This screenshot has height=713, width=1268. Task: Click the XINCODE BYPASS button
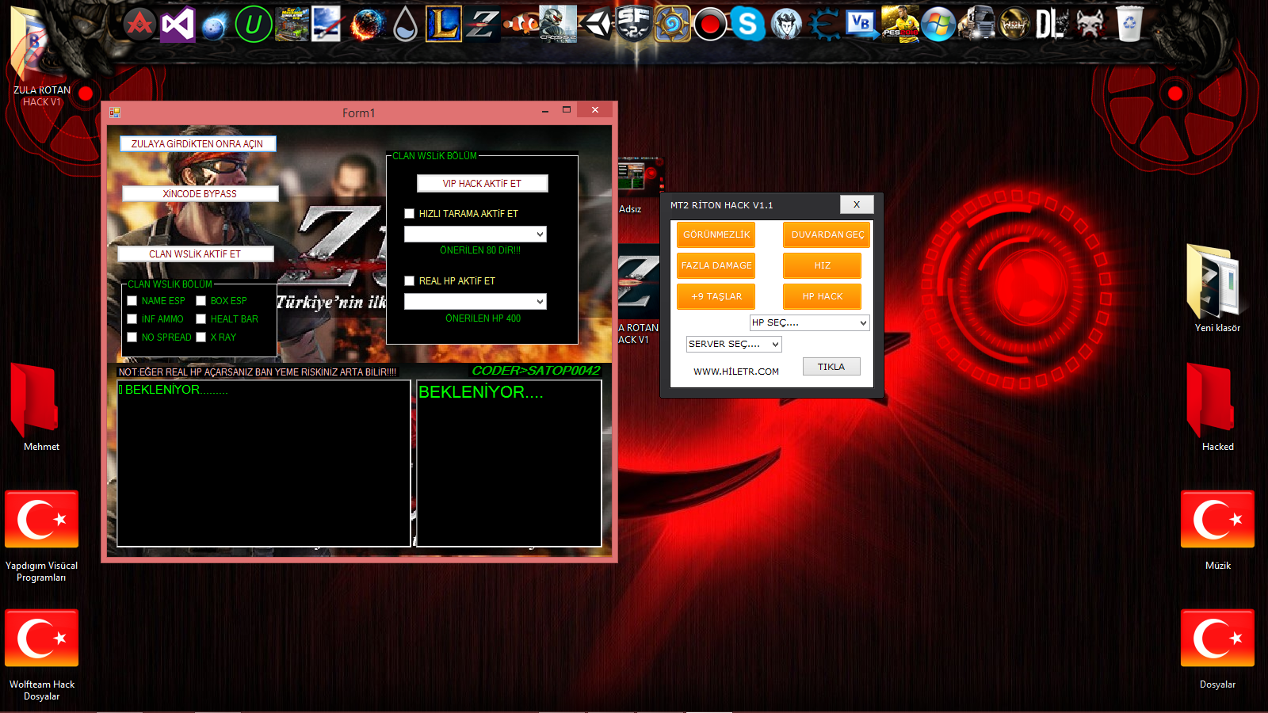point(201,194)
